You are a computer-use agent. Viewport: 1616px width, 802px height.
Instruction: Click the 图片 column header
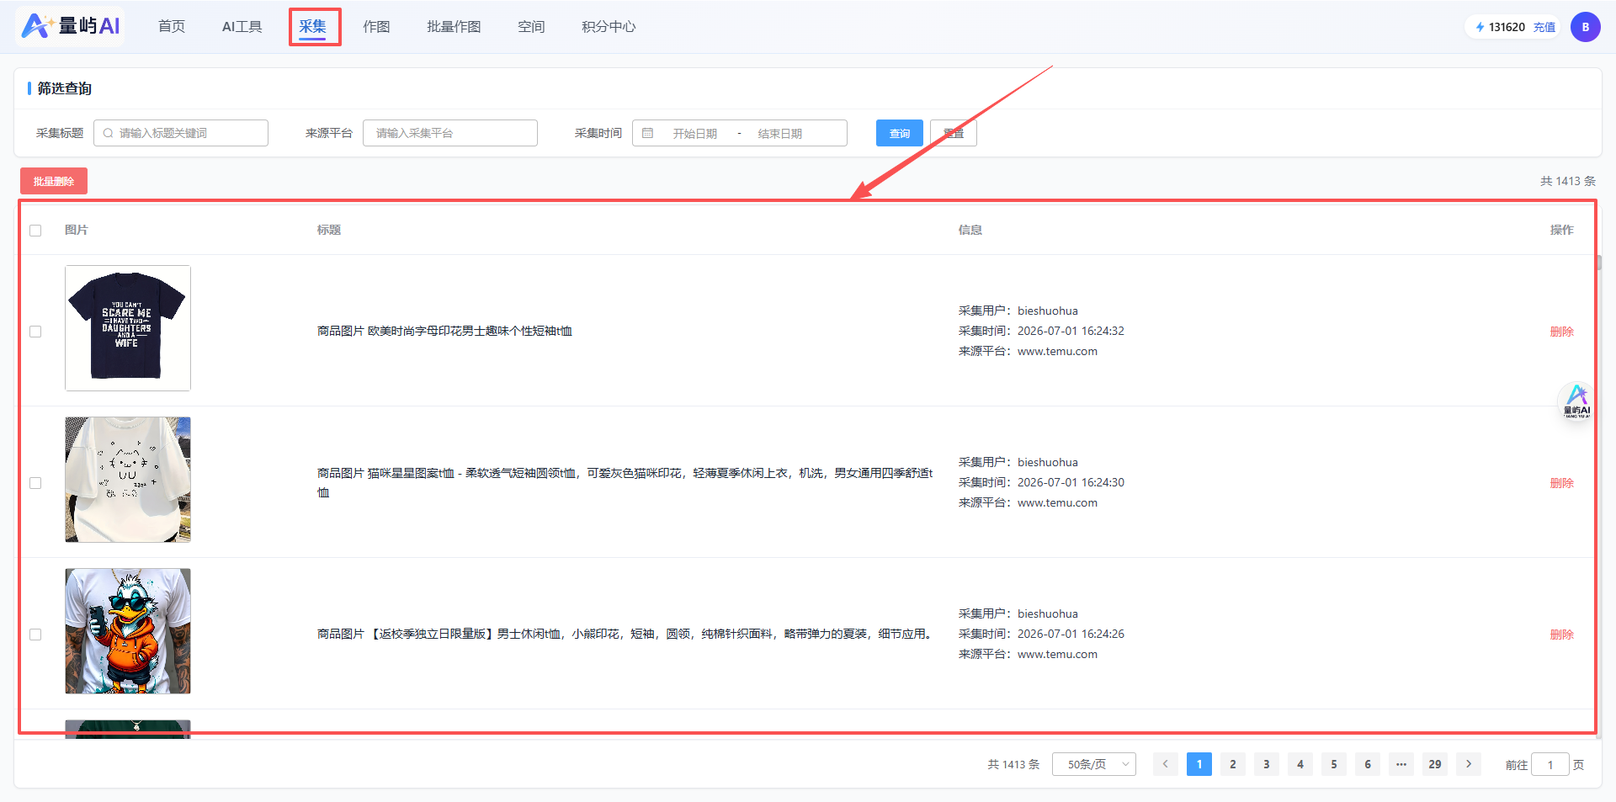coord(77,231)
